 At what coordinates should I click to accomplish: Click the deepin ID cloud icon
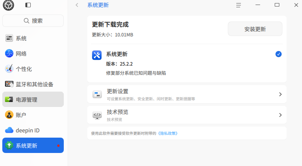[x=9, y=130]
